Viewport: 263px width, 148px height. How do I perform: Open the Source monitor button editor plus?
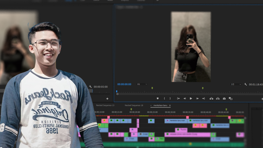coord(107,99)
